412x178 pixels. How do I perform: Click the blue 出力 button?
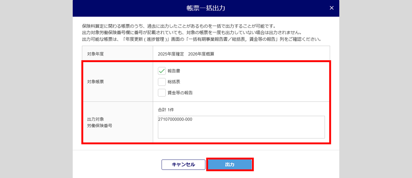point(229,165)
